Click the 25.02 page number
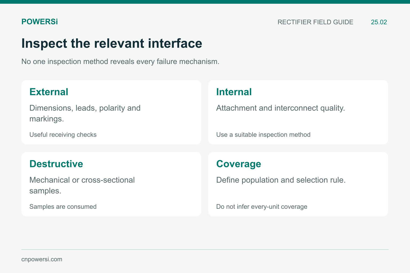Viewport: 410px width, 273px height. click(x=379, y=22)
